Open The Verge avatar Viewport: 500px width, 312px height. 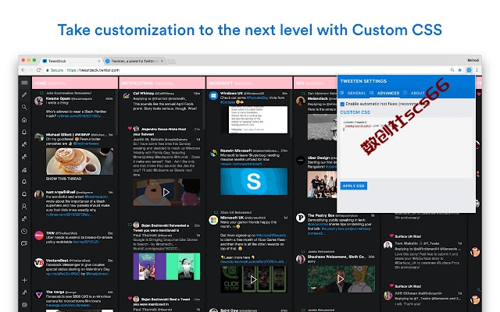[39, 295]
